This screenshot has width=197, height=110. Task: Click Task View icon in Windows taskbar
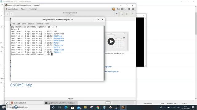tap(59, 107)
